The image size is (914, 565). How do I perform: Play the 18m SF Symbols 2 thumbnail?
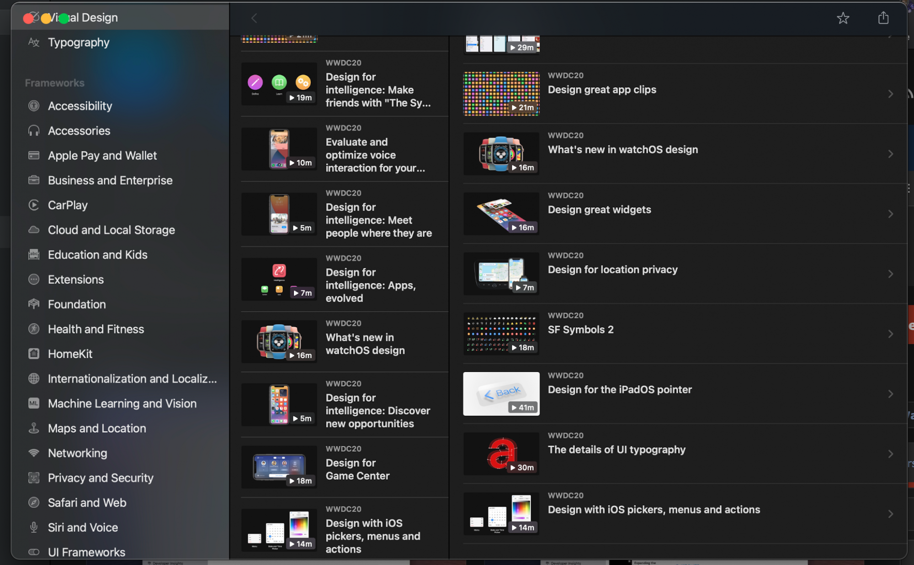pyautogui.click(x=501, y=334)
